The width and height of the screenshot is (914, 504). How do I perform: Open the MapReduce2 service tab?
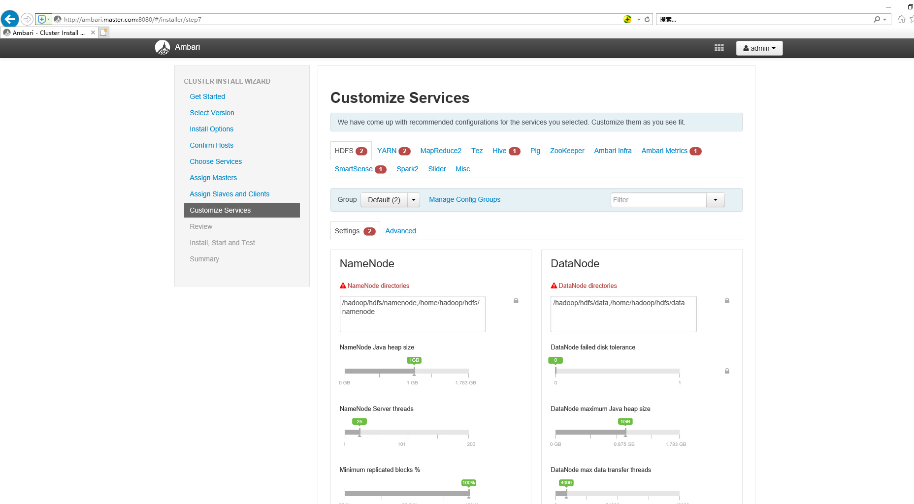[x=441, y=151]
